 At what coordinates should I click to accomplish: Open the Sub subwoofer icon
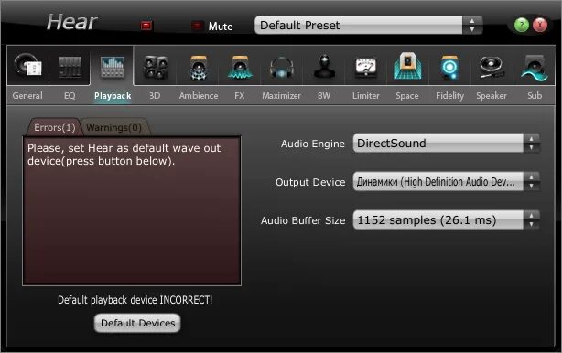tap(535, 68)
